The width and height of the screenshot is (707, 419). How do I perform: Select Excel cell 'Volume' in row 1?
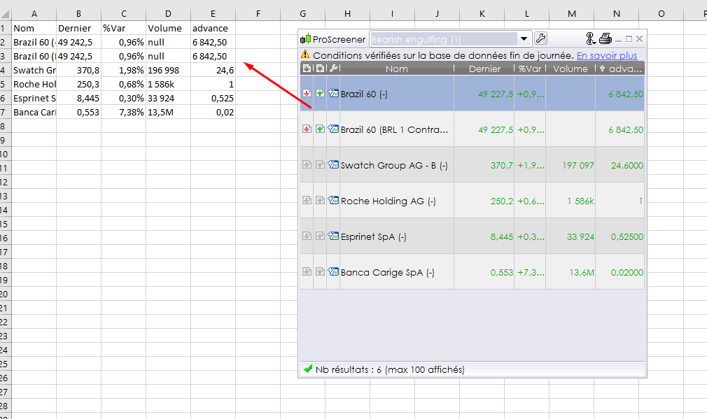(168, 28)
